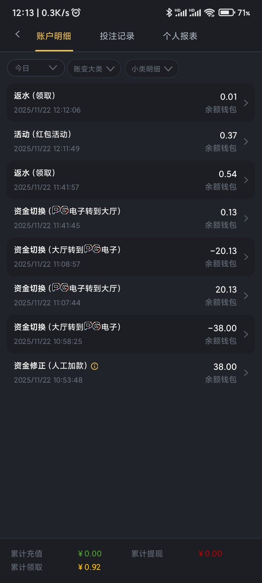Viewport: 262px width, 583px height.
Task: Tap the Bluetooth status bar icon
Action: 169,13
